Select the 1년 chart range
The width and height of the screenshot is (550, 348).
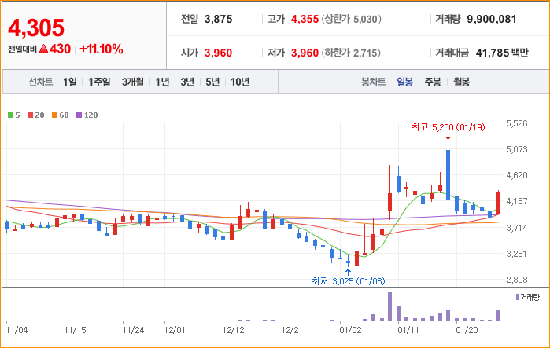[x=162, y=82]
